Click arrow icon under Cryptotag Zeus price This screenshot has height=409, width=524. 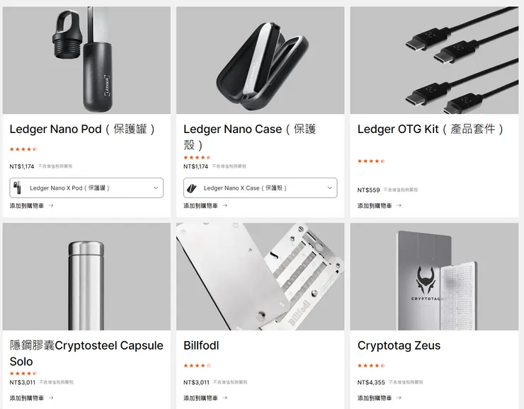point(399,398)
